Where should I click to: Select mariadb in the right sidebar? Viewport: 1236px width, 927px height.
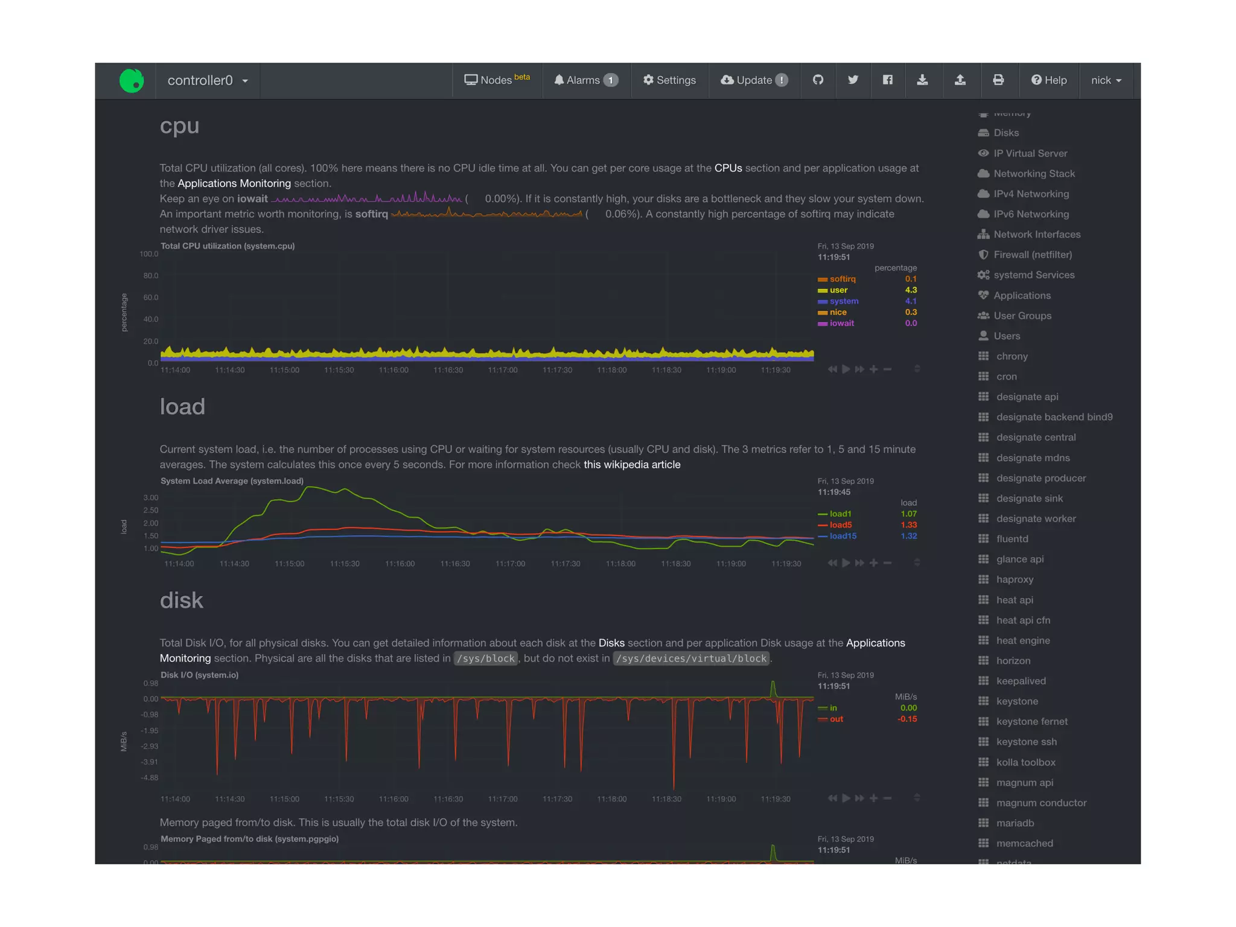[x=1015, y=823]
